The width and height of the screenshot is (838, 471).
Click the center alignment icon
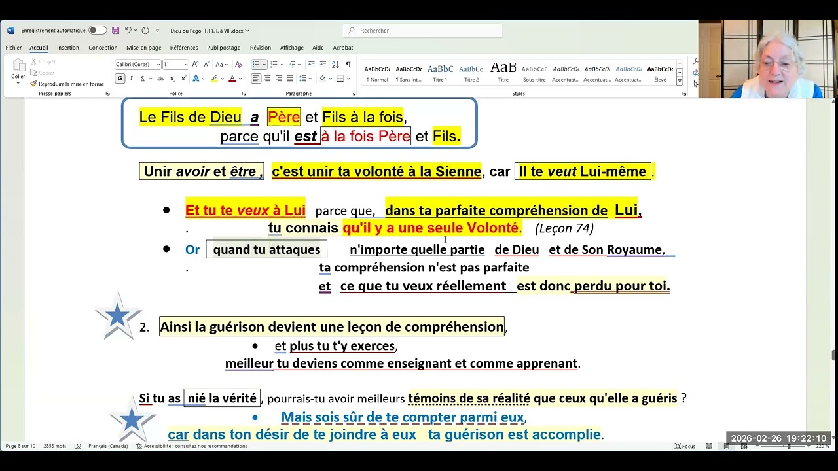[x=267, y=78]
